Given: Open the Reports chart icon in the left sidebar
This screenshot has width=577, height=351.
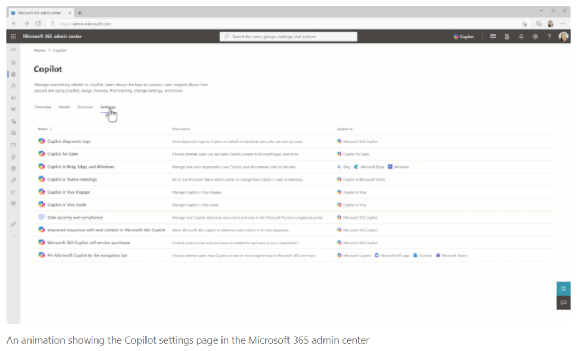Looking at the screenshot, I should (x=14, y=192).
